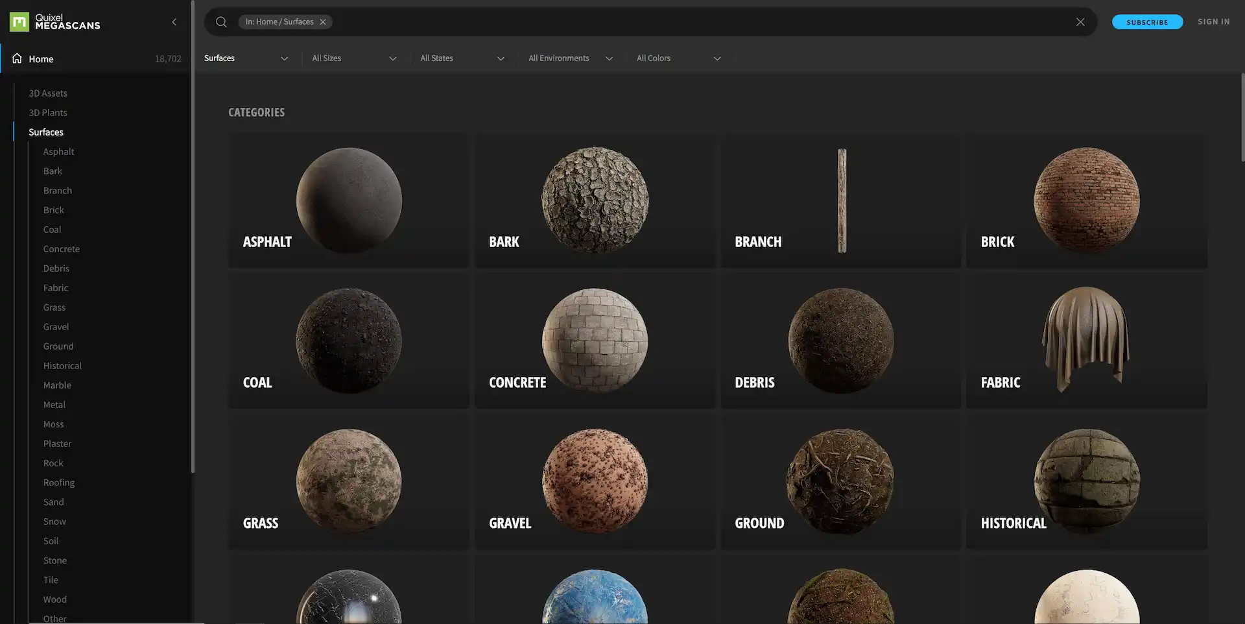Image resolution: width=1245 pixels, height=624 pixels.
Task: Collapse the sidebar using the left chevron
Action: [x=174, y=21]
